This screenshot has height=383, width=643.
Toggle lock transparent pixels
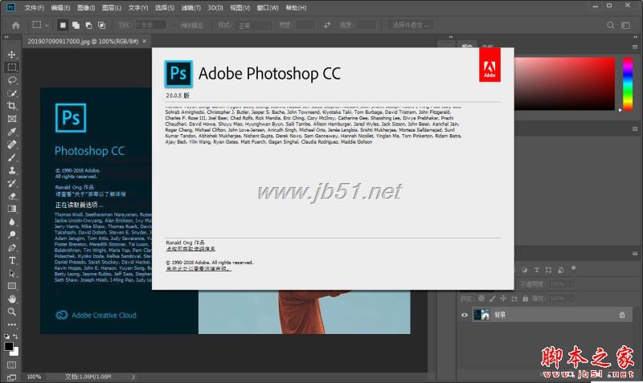point(481,299)
